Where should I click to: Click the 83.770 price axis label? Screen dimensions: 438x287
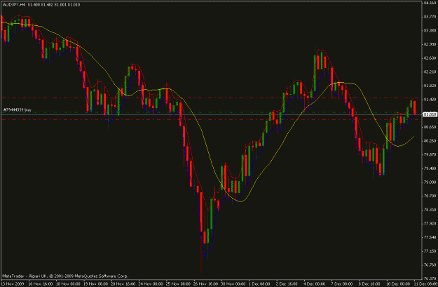430,17
